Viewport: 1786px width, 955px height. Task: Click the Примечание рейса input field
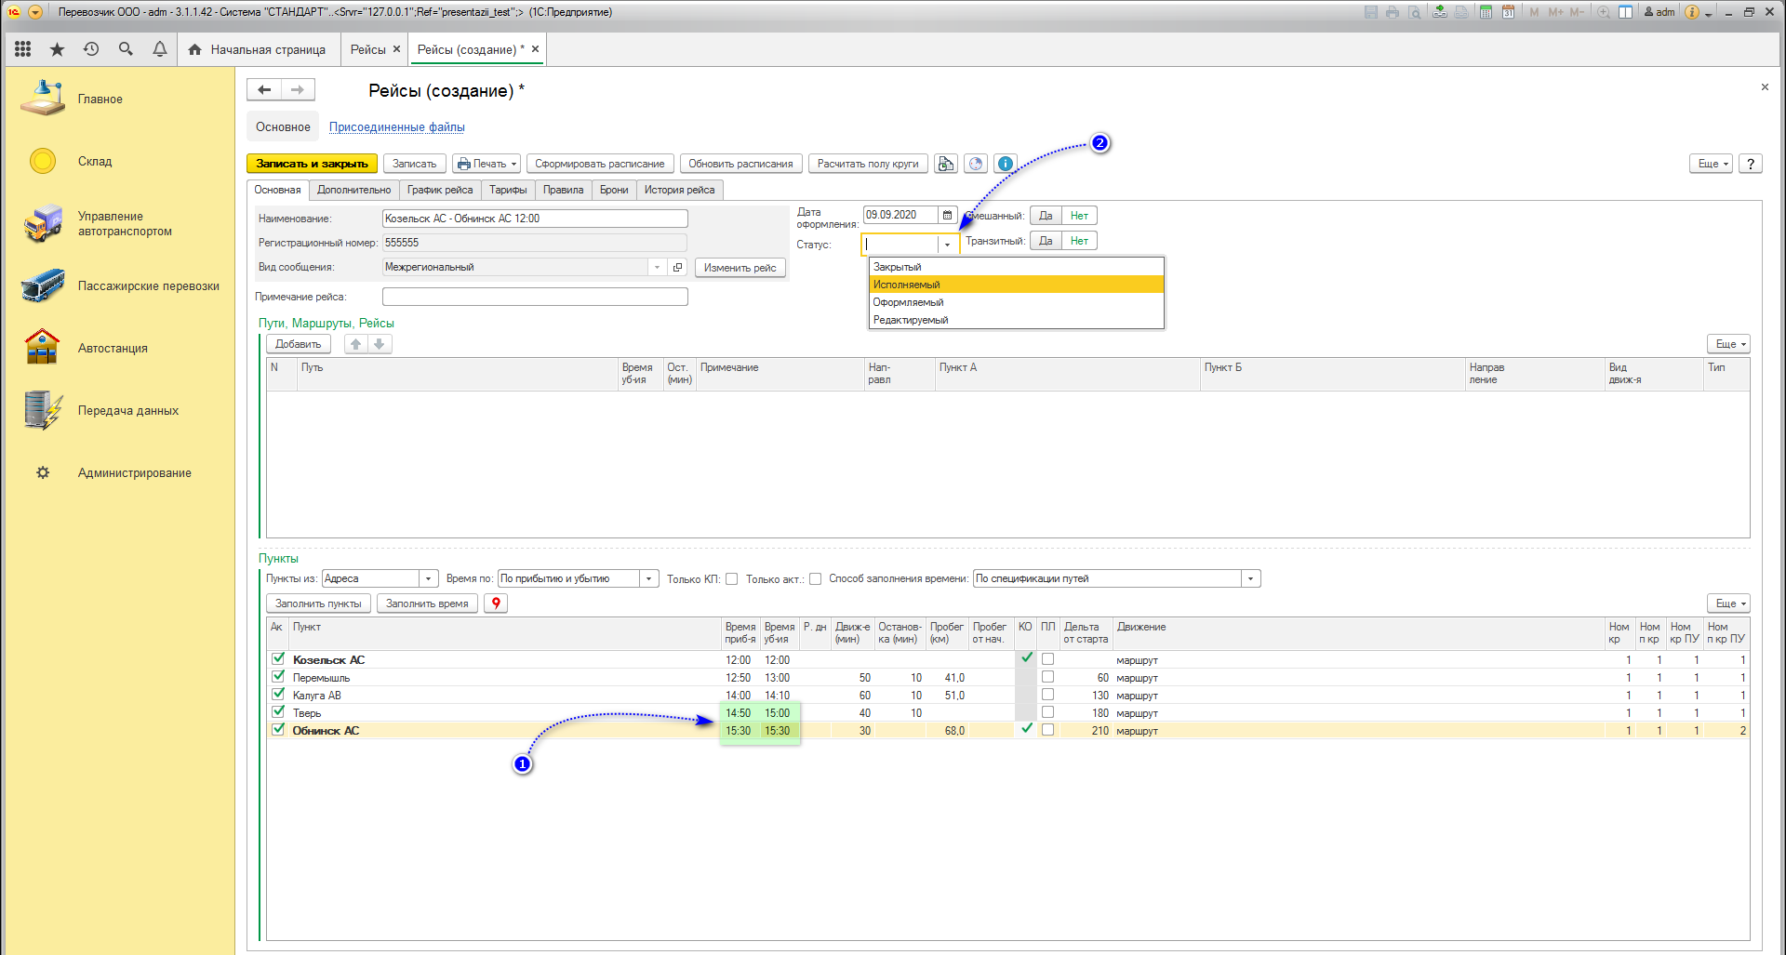coord(535,297)
